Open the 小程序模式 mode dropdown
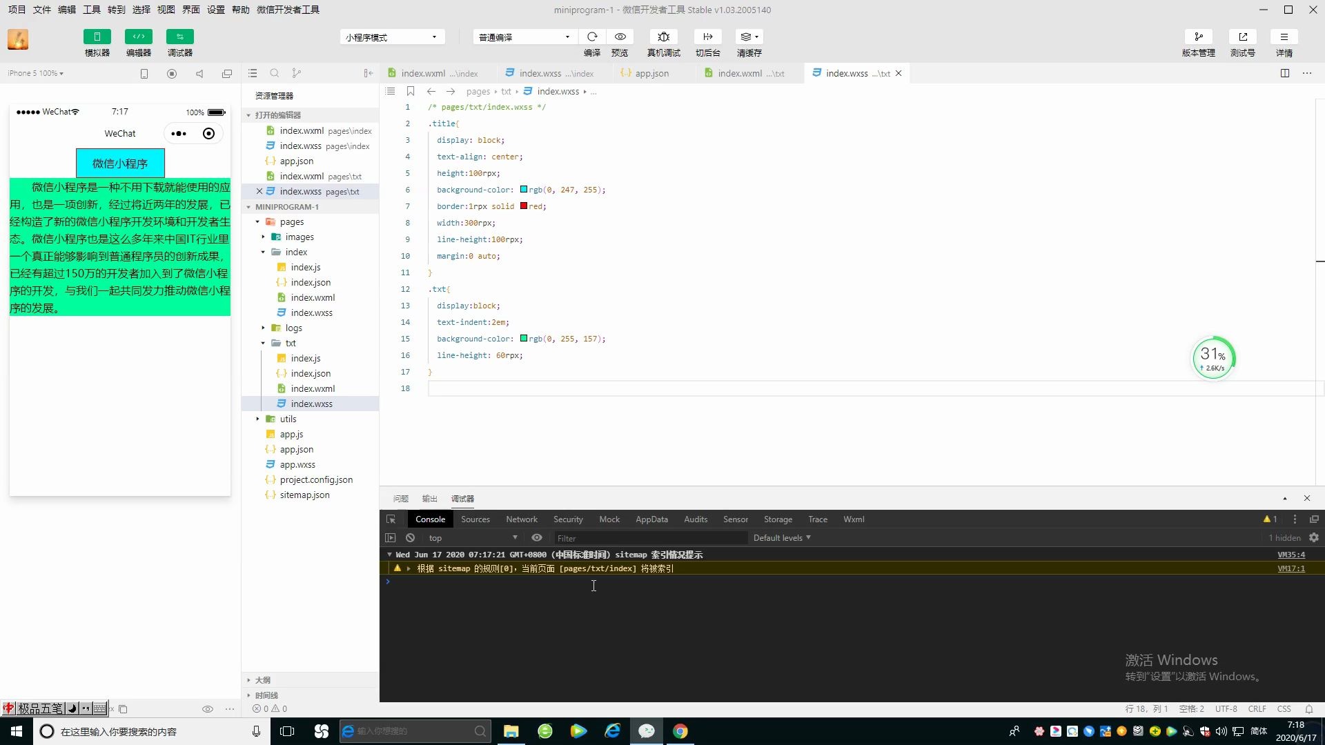Screen dimensions: 1325x745 (x=391, y=37)
